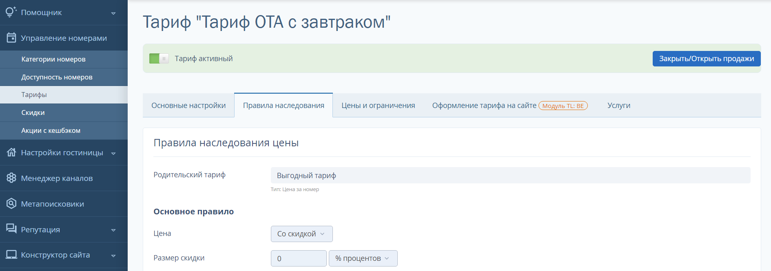Click the laptop icon for Конструктор сайта
This screenshot has width=771, height=271.
[x=11, y=255]
